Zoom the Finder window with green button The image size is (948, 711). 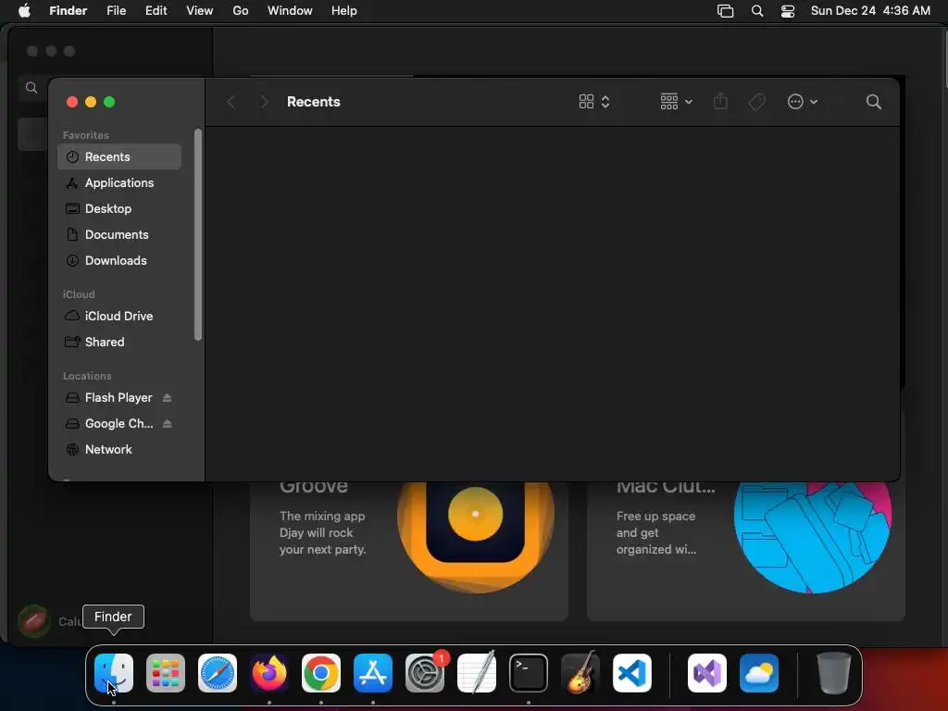[x=109, y=102]
